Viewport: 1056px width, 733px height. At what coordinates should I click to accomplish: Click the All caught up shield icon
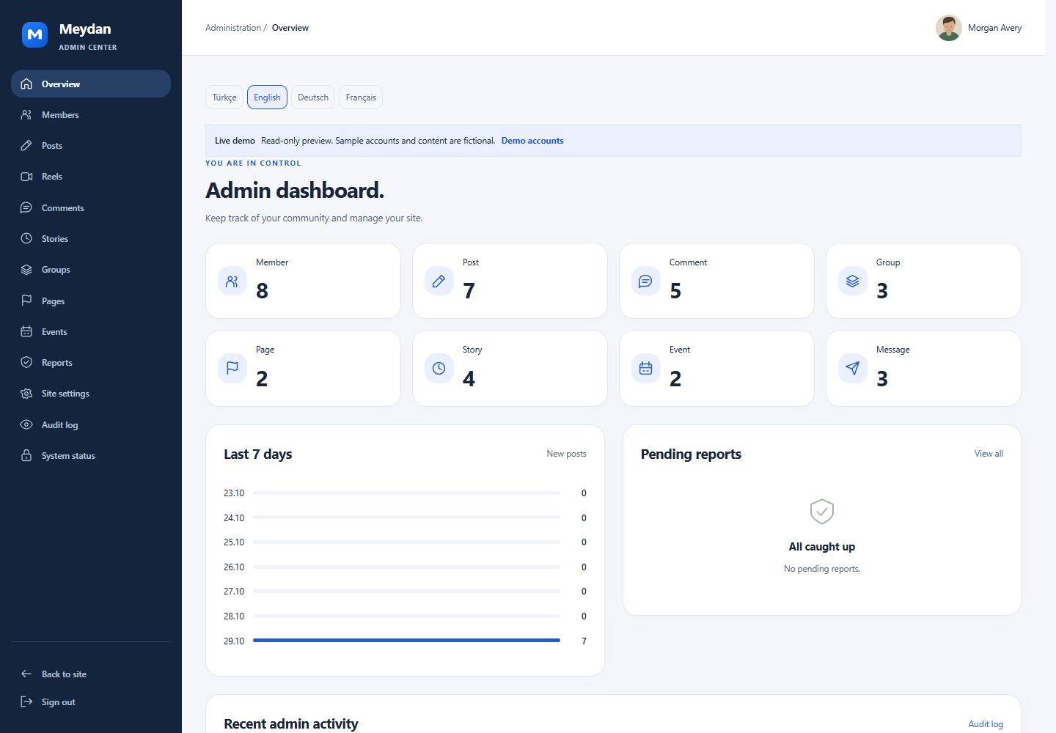(822, 512)
